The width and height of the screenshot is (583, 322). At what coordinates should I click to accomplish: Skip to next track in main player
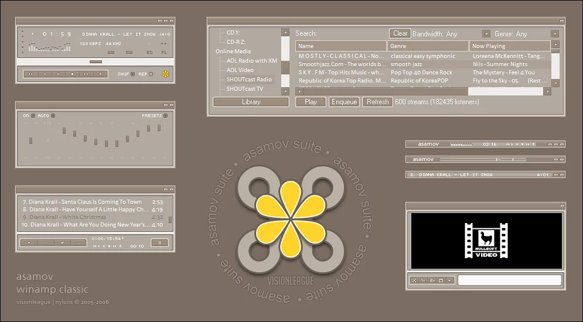click(x=86, y=74)
